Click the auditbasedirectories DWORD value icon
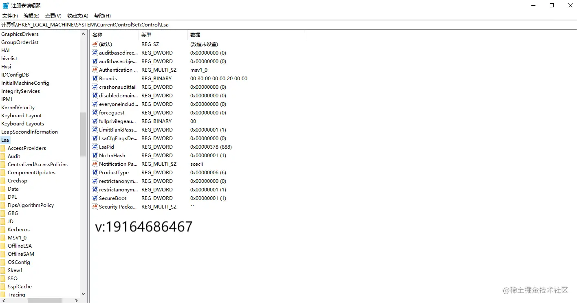The width and height of the screenshot is (577, 303). click(x=95, y=53)
